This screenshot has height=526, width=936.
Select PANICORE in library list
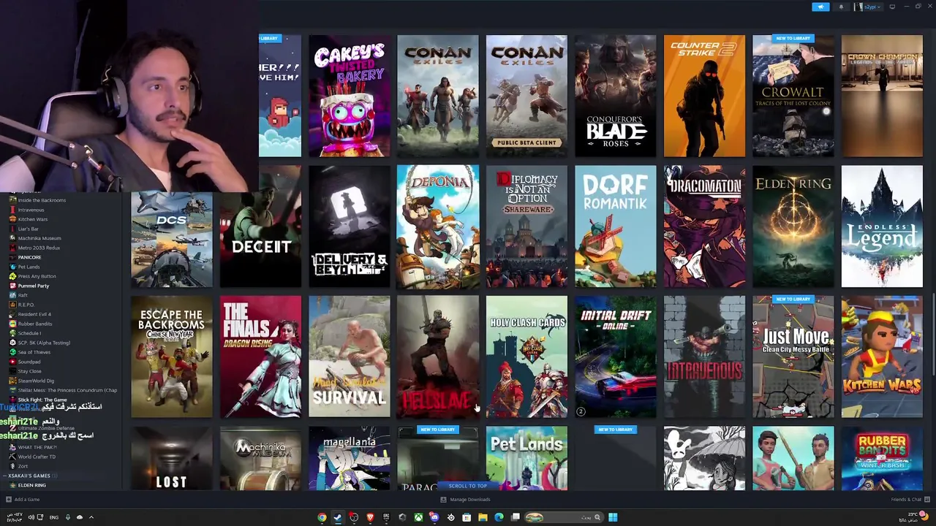point(30,257)
